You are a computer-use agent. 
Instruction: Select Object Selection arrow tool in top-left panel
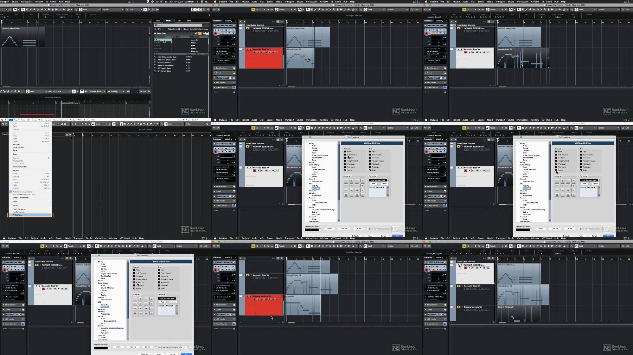[23, 9]
